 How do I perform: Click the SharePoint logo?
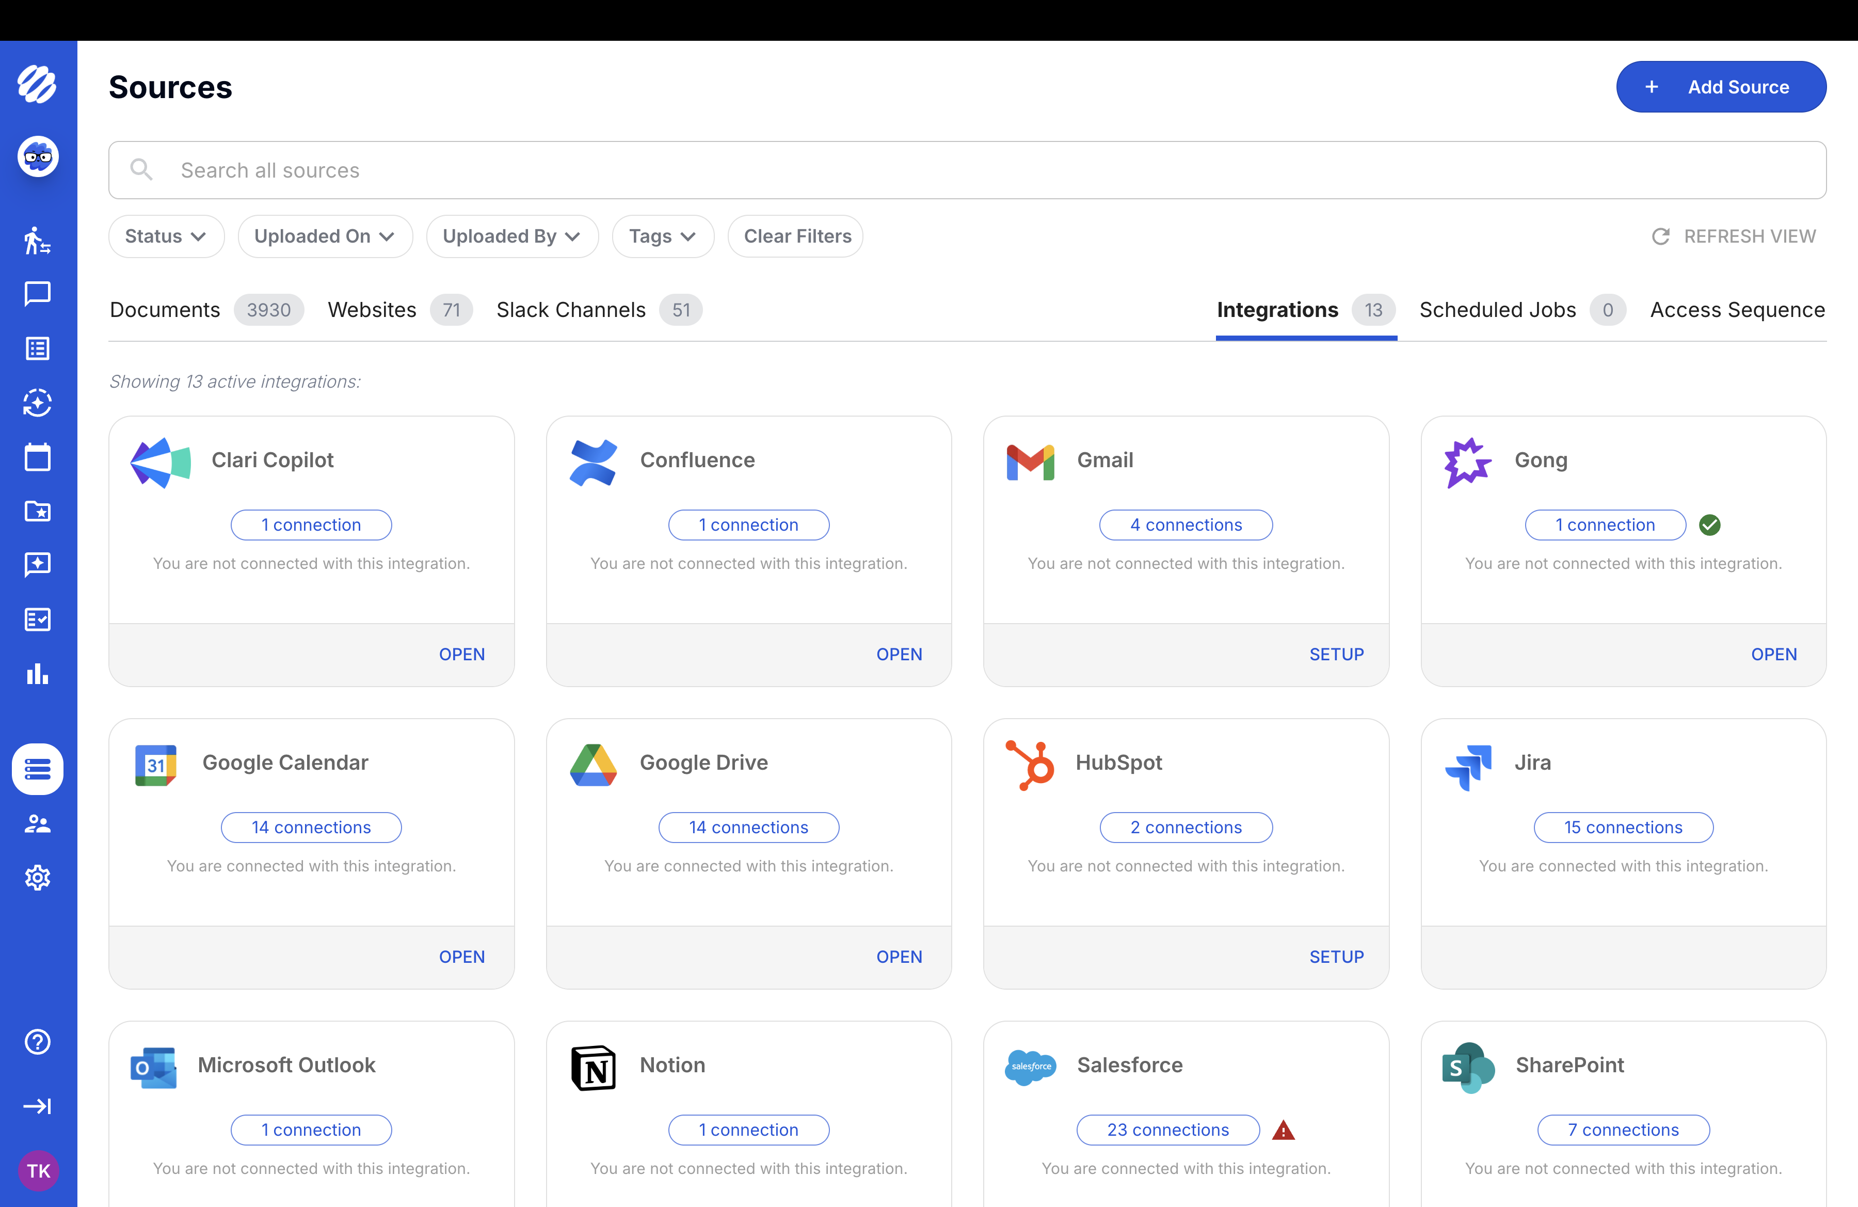[1468, 1067]
